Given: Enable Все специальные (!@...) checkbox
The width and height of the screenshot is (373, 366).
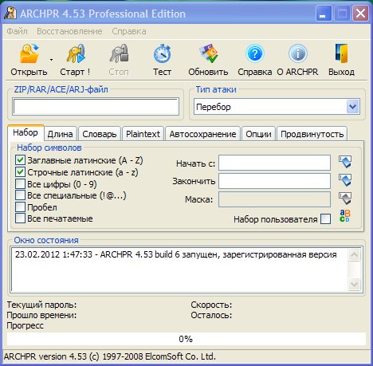Looking at the screenshot, I should coord(20,195).
